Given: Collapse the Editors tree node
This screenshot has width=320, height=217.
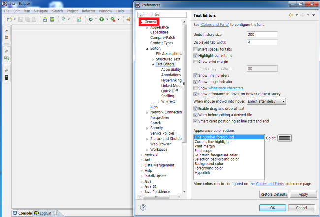Looking at the screenshot, I should [147, 49].
